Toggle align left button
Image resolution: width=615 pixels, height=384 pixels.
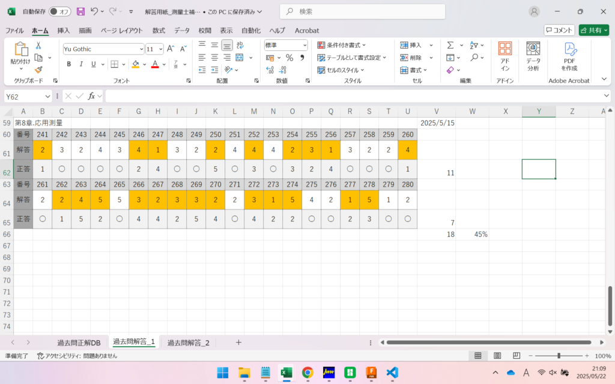tap(202, 58)
